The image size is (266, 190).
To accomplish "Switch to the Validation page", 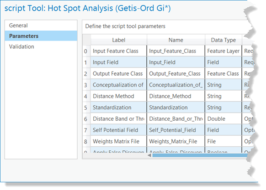I will tap(41, 46).
